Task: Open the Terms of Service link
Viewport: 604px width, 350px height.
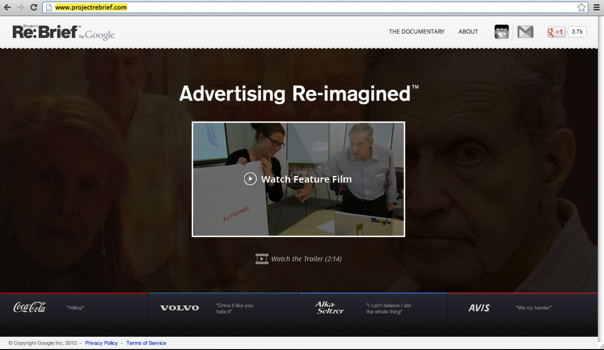Action: click(146, 343)
